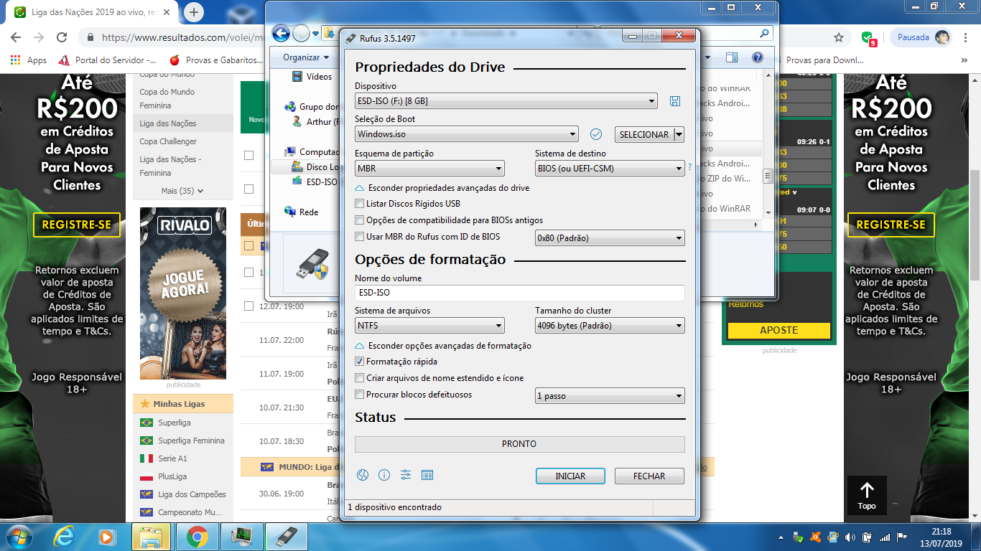This screenshot has height=551, width=981.
Task: Check Usar MBR do Rufus com ID de BIOS
Action: pyautogui.click(x=360, y=237)
